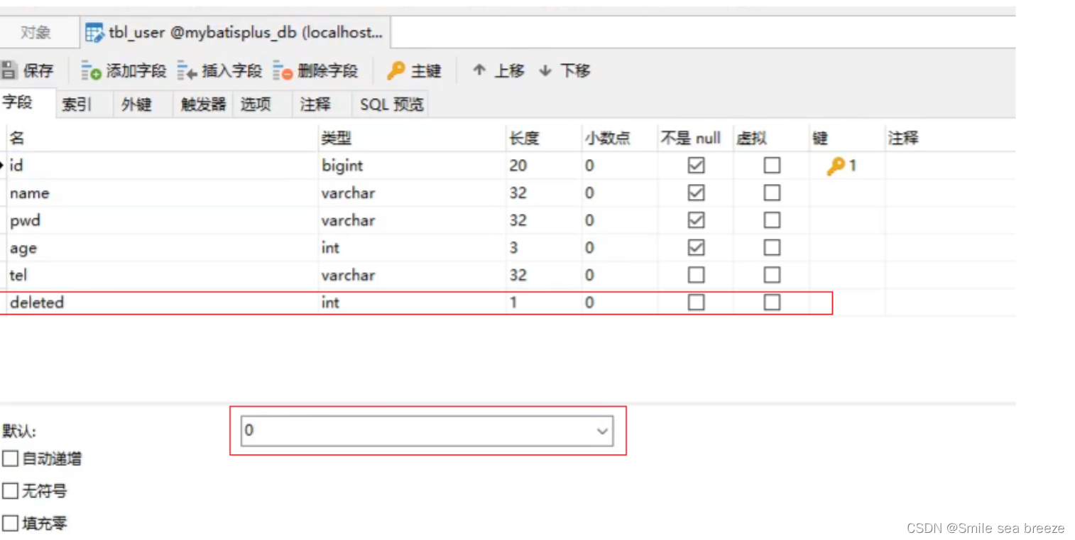Click the table icon on tbl_user tab
1075x540 pixels.
[94, 32]
